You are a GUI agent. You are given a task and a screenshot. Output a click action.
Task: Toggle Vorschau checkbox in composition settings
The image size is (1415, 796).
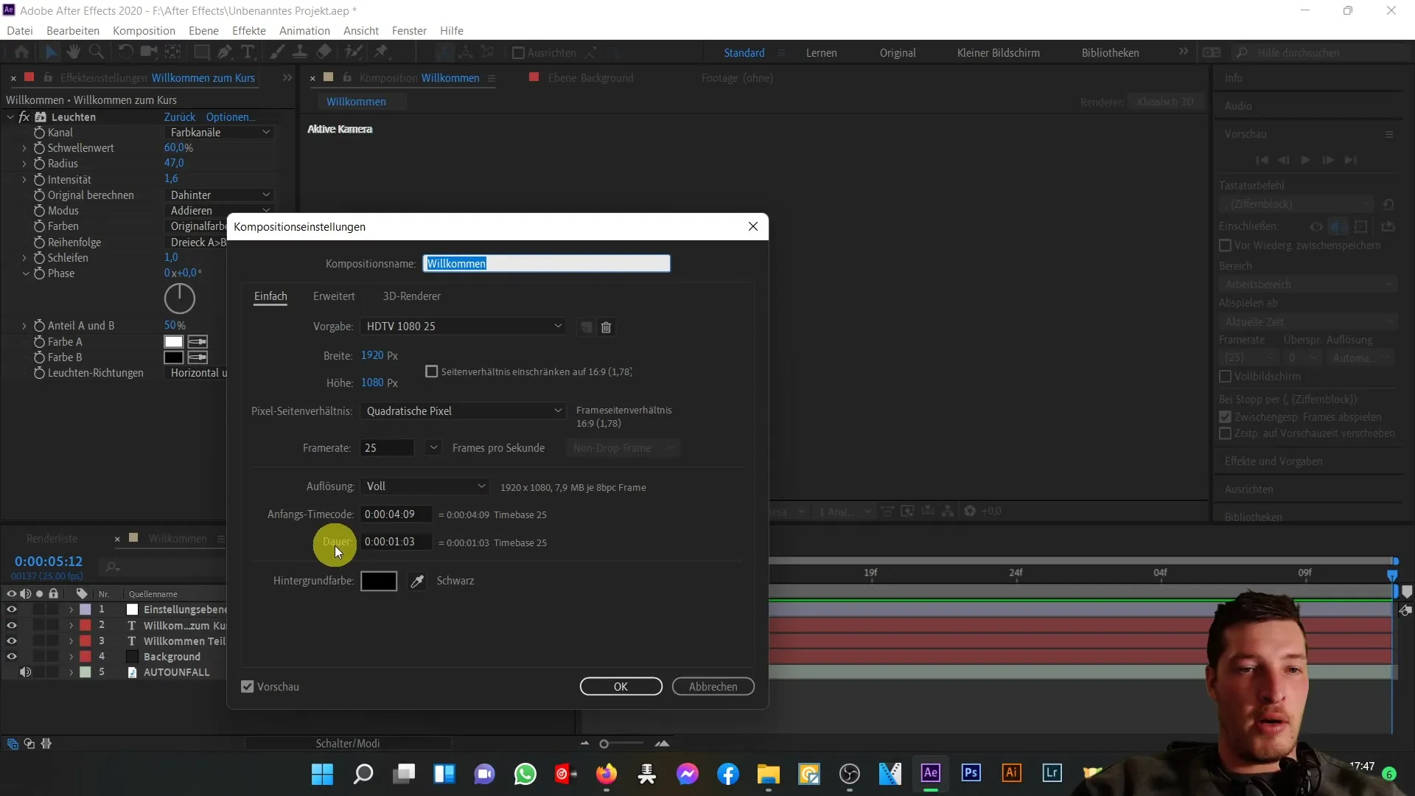(249, 686)
